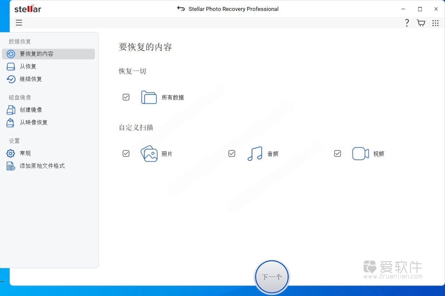The height and width of the screenshot is (296, 445).
Task: Select the 从恢复 drive recovery icon
Action: tap(10, 66)
